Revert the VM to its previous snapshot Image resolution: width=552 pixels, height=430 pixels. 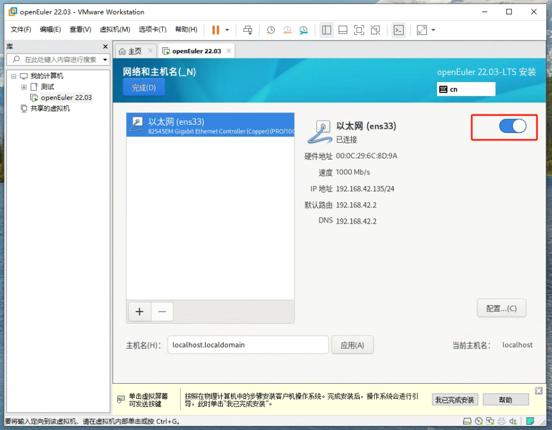pyautogui.click(x=288, y=30)
